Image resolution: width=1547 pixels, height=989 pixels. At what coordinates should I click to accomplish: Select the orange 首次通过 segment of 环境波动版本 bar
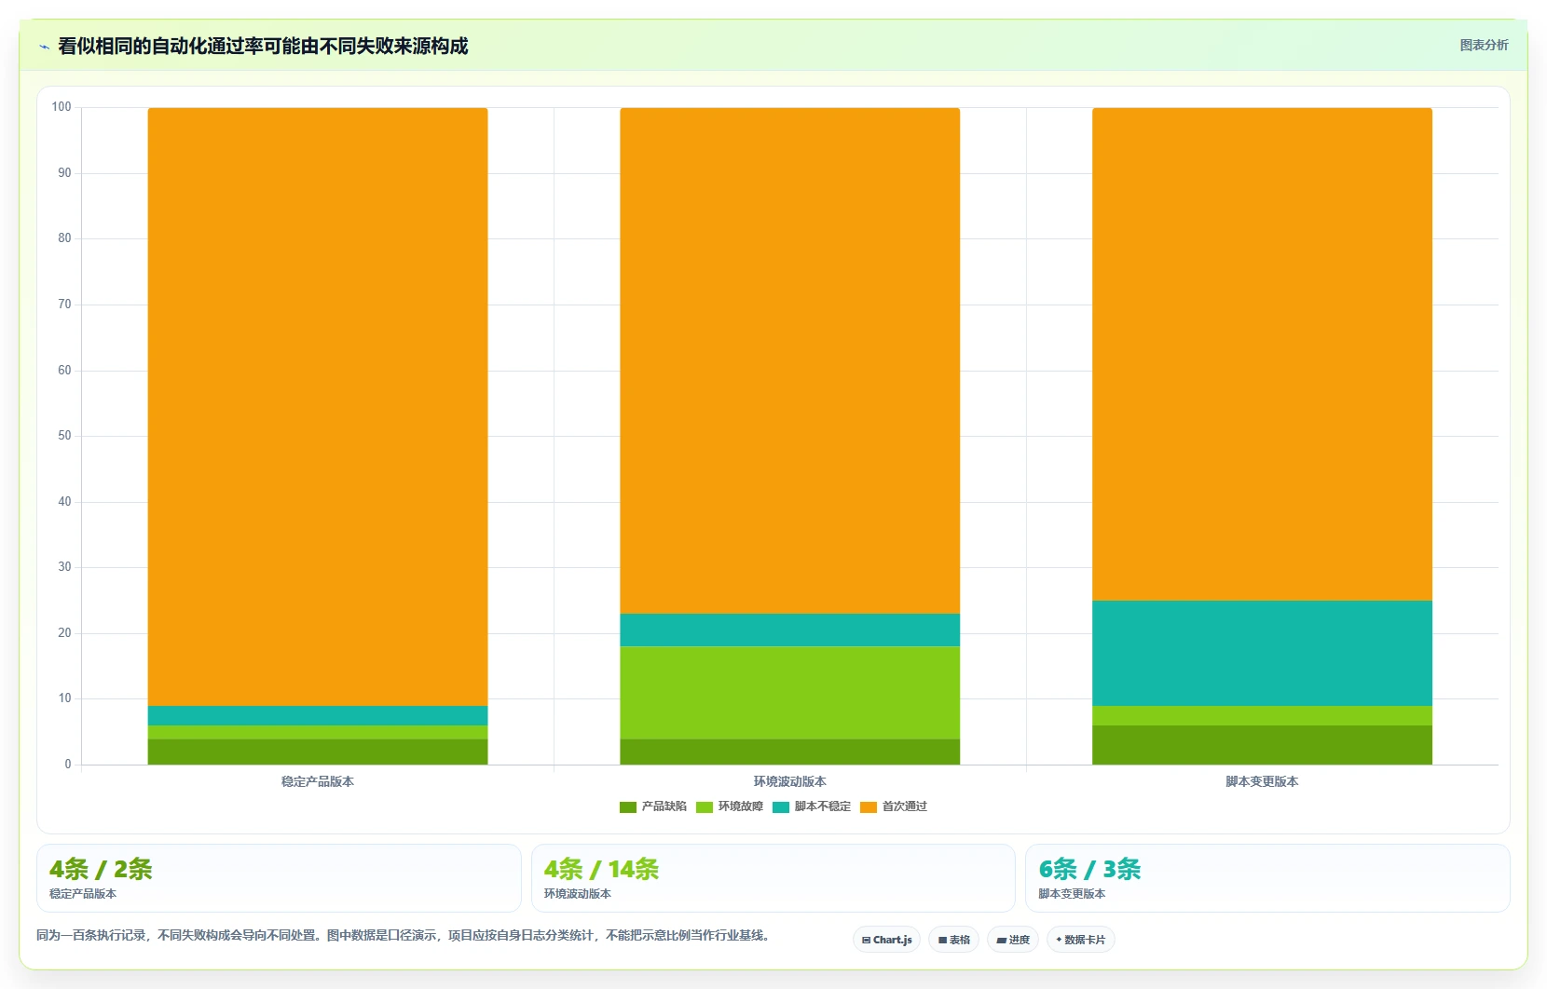click(x=790, y=360)
